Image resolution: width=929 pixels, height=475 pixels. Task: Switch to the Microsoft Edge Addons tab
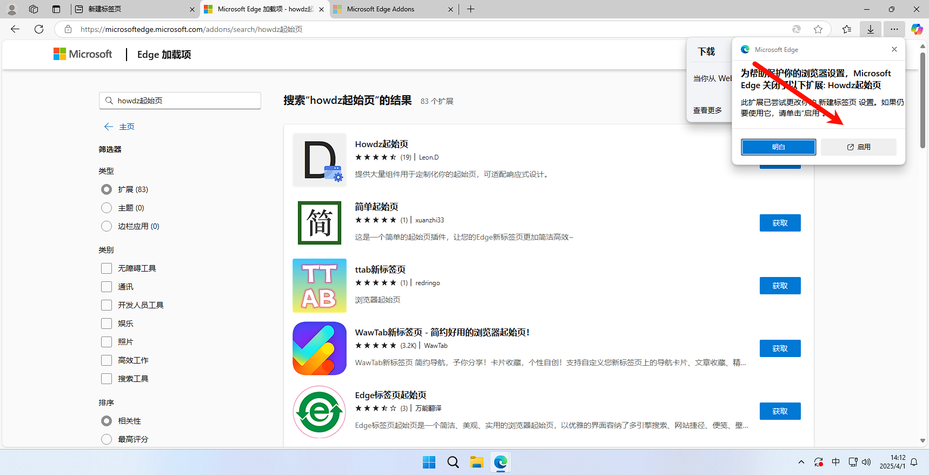pyautogui.click(x=394, y=9)
